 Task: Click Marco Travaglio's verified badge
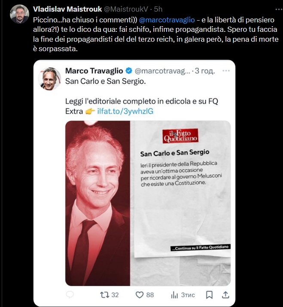coord(129,71)
